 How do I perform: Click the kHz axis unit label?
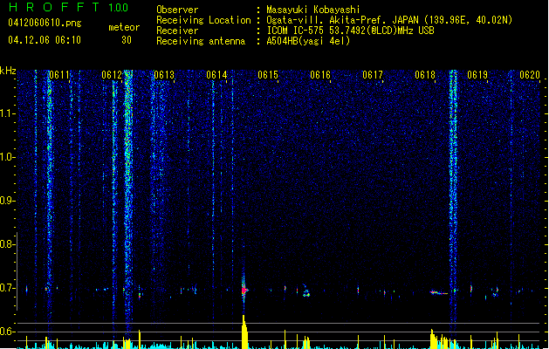pyautogui.click(x=8, y=71)
